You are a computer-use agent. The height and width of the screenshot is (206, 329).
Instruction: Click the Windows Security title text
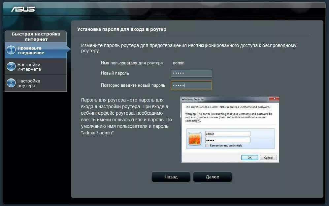192,99
